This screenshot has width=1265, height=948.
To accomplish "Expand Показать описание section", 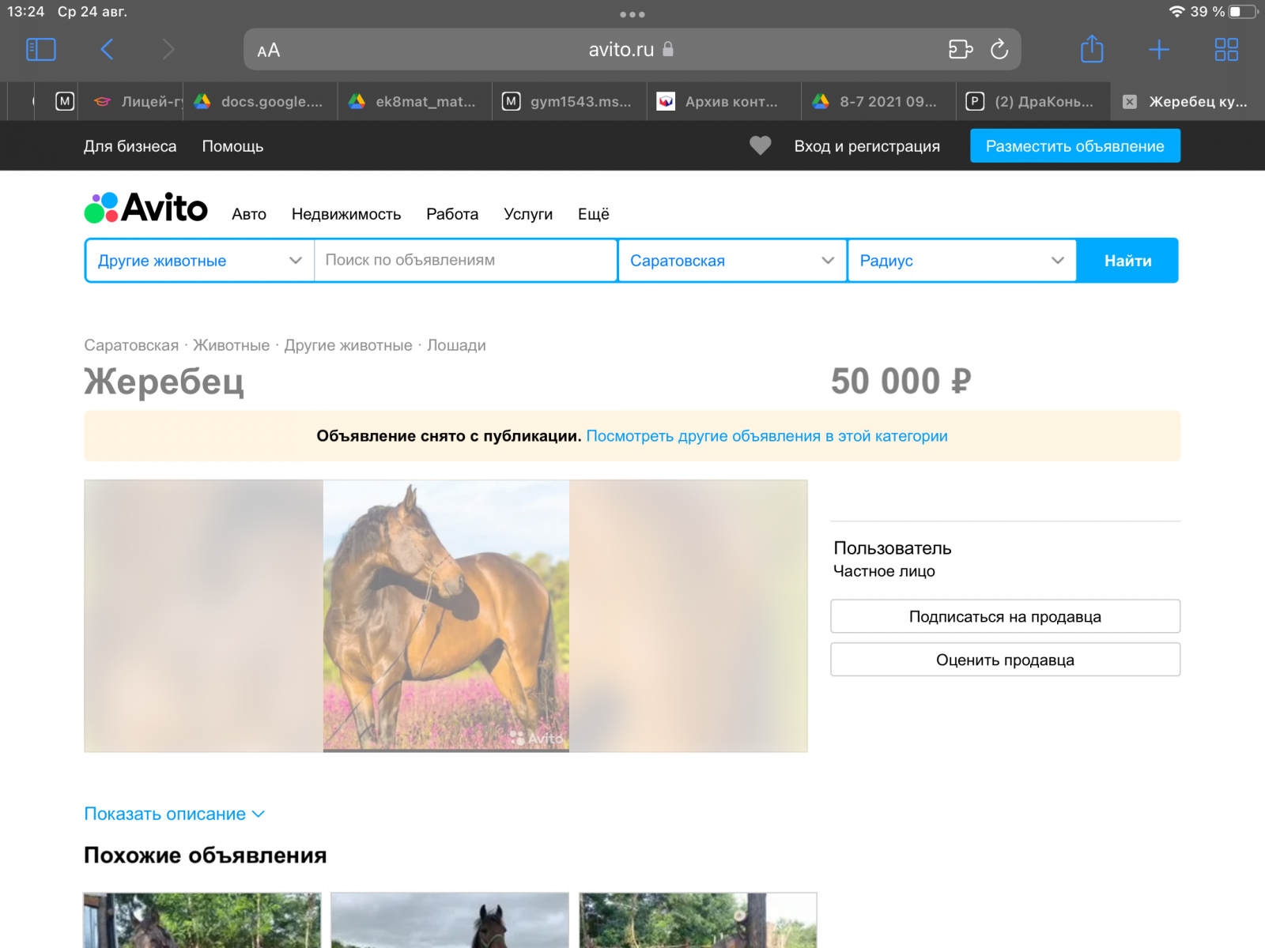I will 174,814.
